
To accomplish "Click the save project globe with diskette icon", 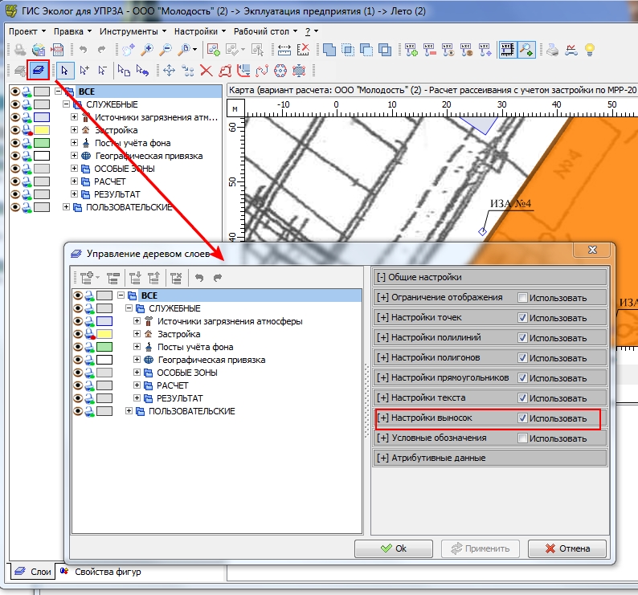I will coord(39,50).
